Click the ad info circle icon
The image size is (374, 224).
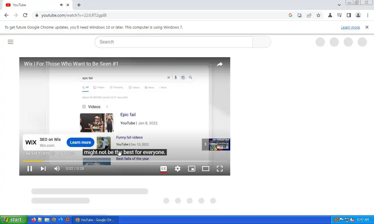[53, 153]
